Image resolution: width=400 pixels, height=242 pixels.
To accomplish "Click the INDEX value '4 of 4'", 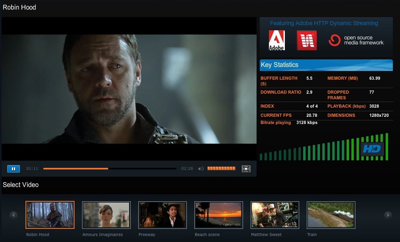I will (312, 106).
